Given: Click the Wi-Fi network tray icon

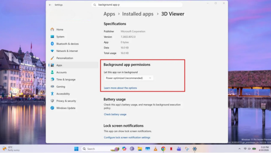Looking at the screenshot, I should [x=245, y=149].
